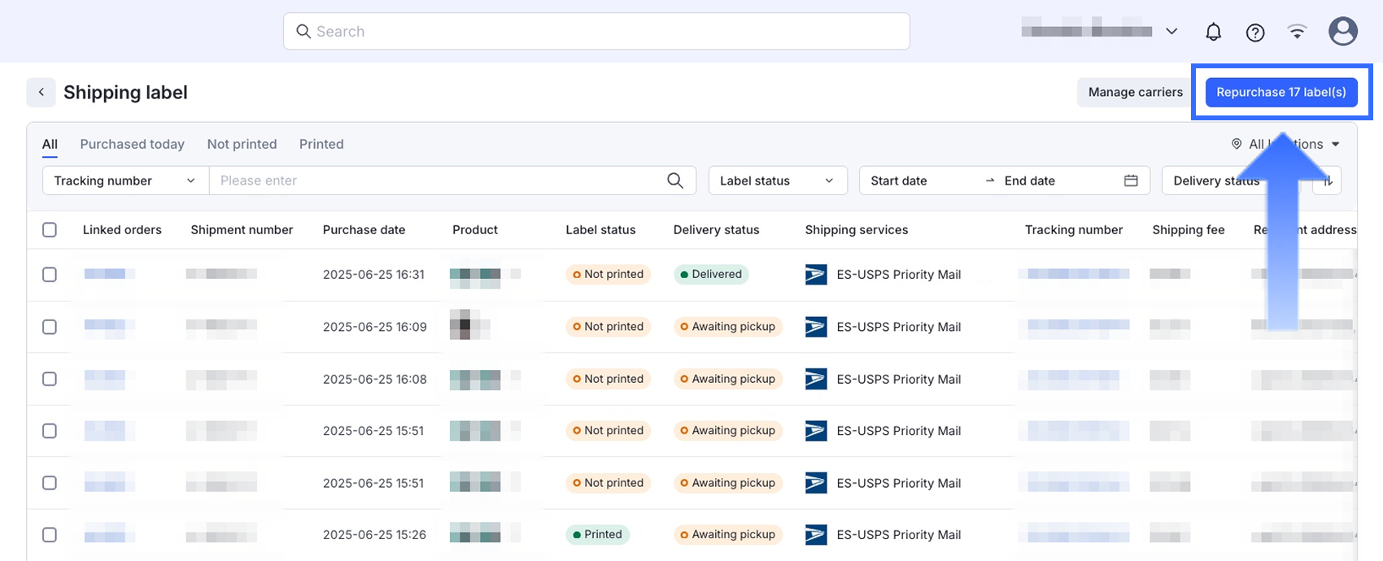Click the top Search input field
Viewport: 1383px width, 561px height.
tap(596, 32)
